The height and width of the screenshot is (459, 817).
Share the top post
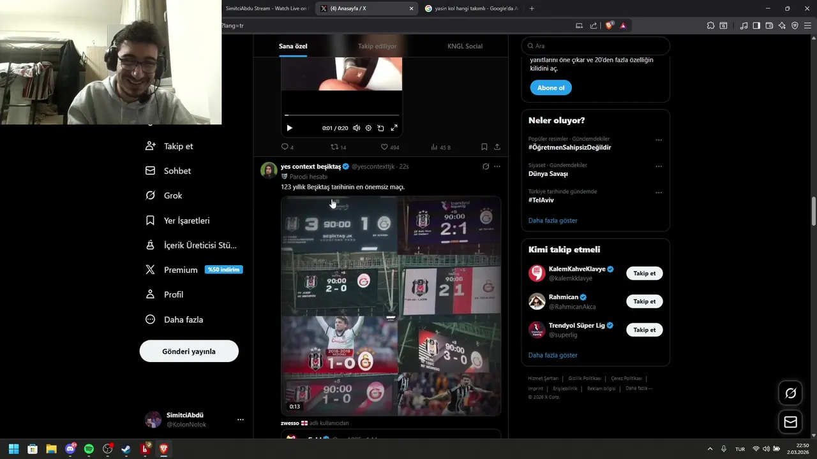497,147
